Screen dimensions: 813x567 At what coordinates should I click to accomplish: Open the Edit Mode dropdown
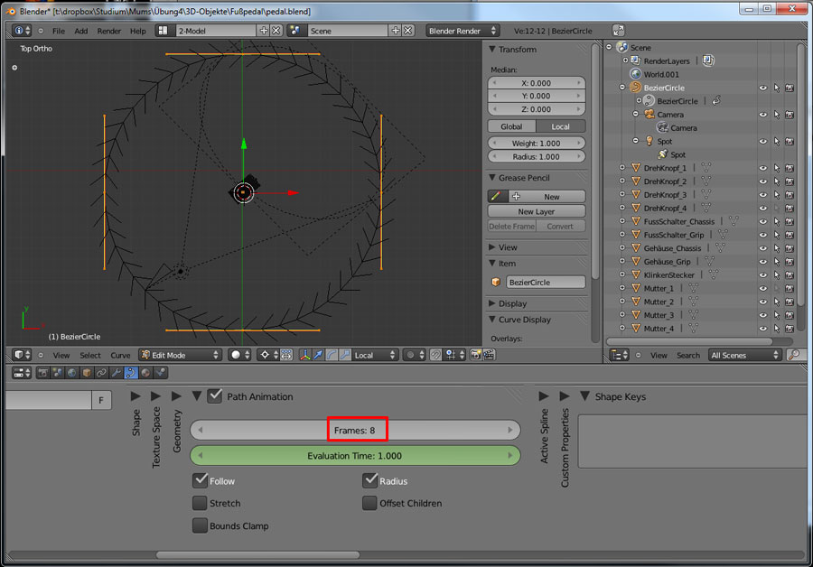[x=179, y=355]
